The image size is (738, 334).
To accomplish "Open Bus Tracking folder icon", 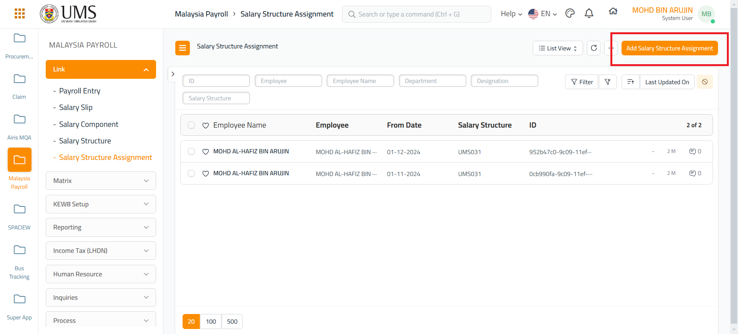I will pyautogui.click(x=19, y=250).
